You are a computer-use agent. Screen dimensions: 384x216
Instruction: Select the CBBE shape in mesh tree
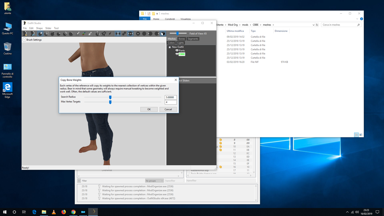pyautogui.click(x=182, y=54)
